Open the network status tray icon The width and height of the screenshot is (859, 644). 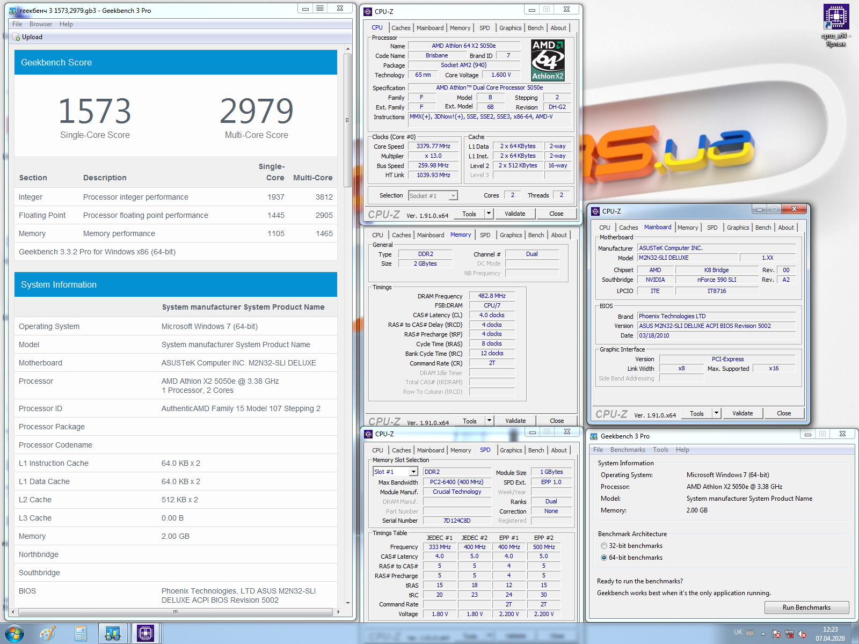(x=789, y=634)
